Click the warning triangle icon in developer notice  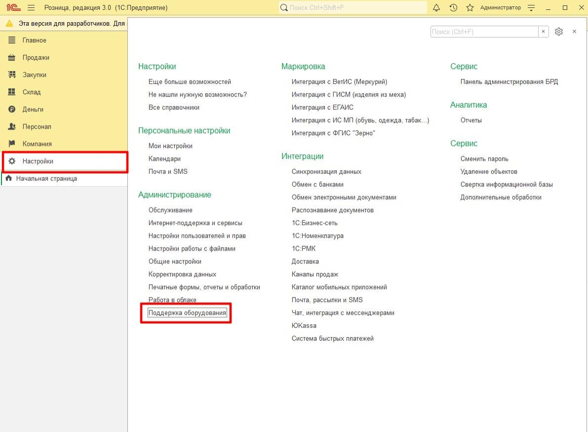[x=9, y=23]
